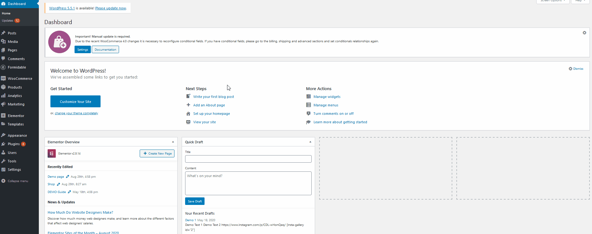Click the Marketing megaphone icon

point(3,104)
